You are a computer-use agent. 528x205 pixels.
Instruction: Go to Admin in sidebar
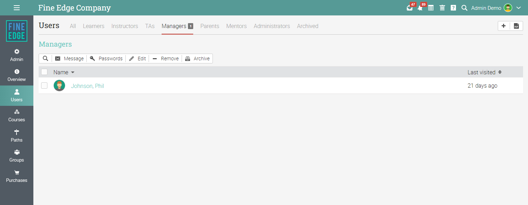click(17, 55)
